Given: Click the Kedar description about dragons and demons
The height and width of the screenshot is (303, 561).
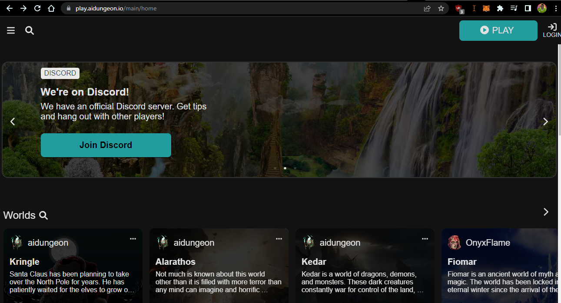Looking at the screenshot, I should pyautogui.click(x=362, y=282).
